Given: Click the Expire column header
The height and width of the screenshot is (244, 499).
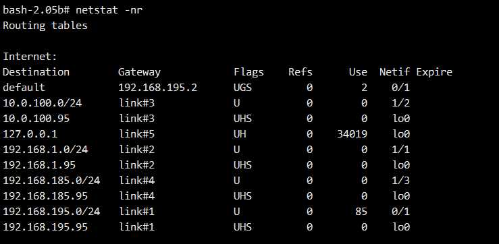Looking at the screenshot, I should coord(434,72).
